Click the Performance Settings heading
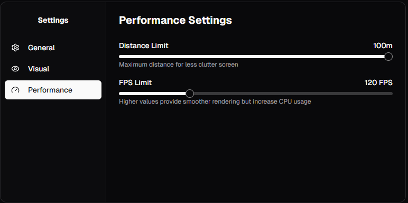 (175, 20)
